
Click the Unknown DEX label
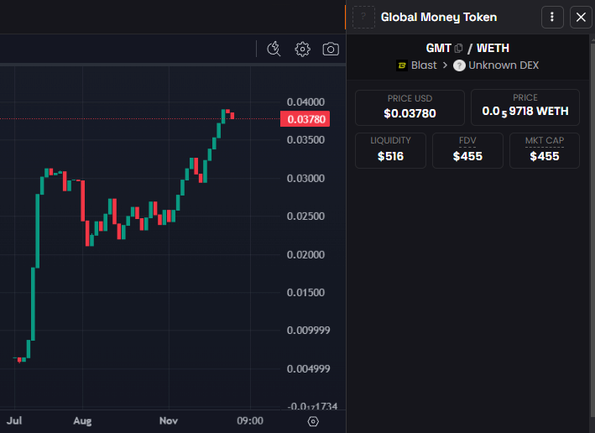pos(504,65)
